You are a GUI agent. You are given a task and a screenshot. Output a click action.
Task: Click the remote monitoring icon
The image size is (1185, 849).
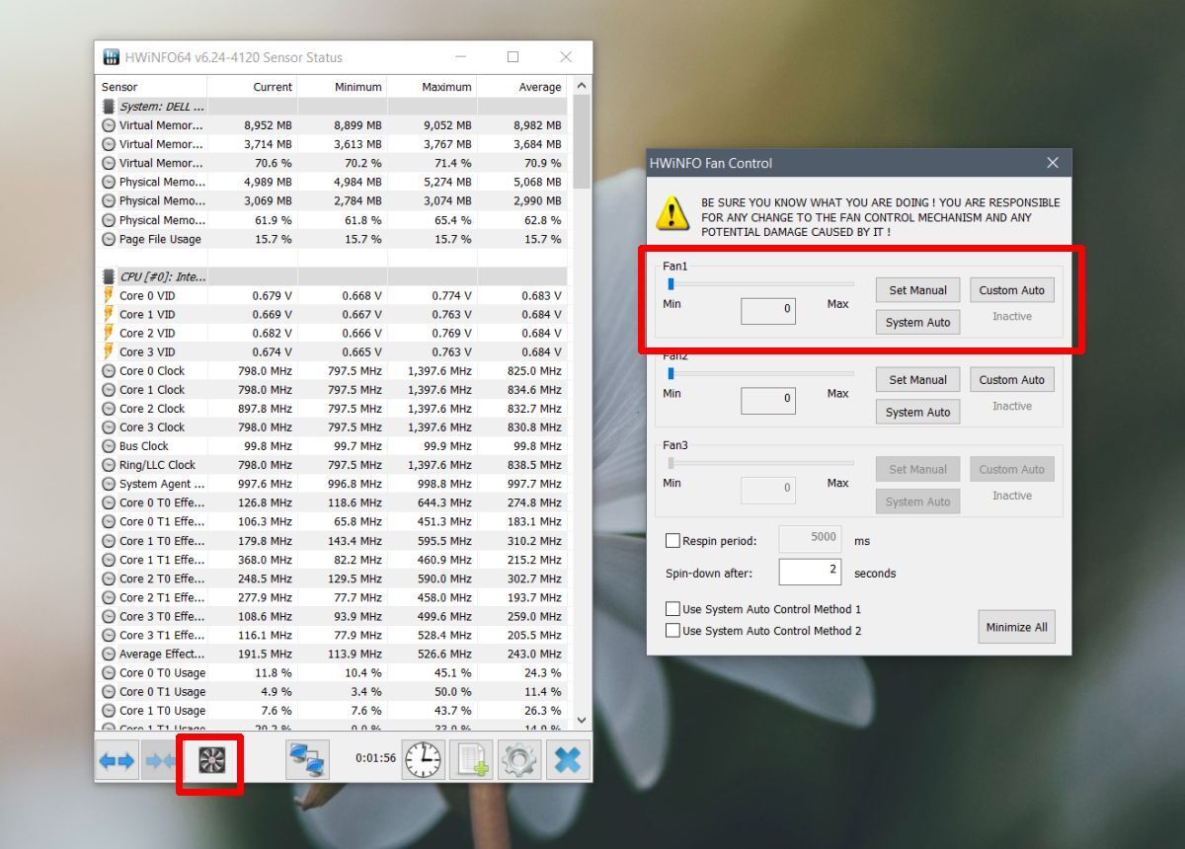click(308, 759)
